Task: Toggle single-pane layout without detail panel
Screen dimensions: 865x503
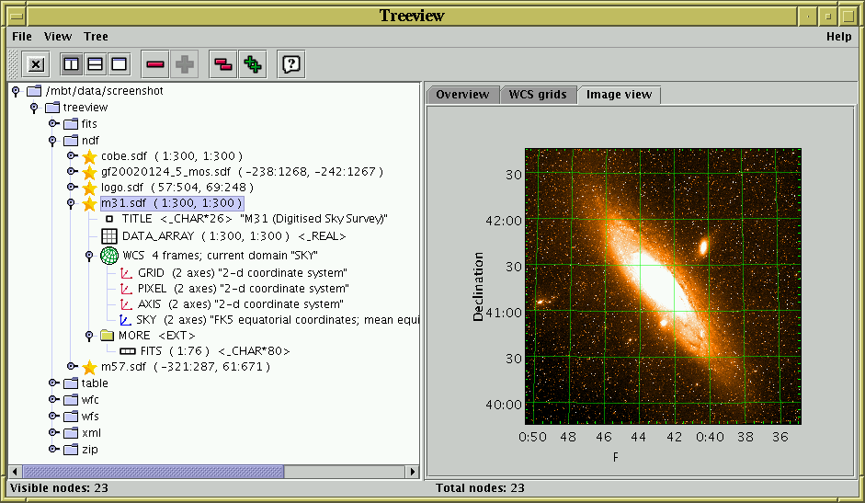Action: 118,64
